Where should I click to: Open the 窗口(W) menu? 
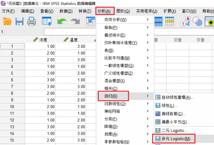pos(189,11)
